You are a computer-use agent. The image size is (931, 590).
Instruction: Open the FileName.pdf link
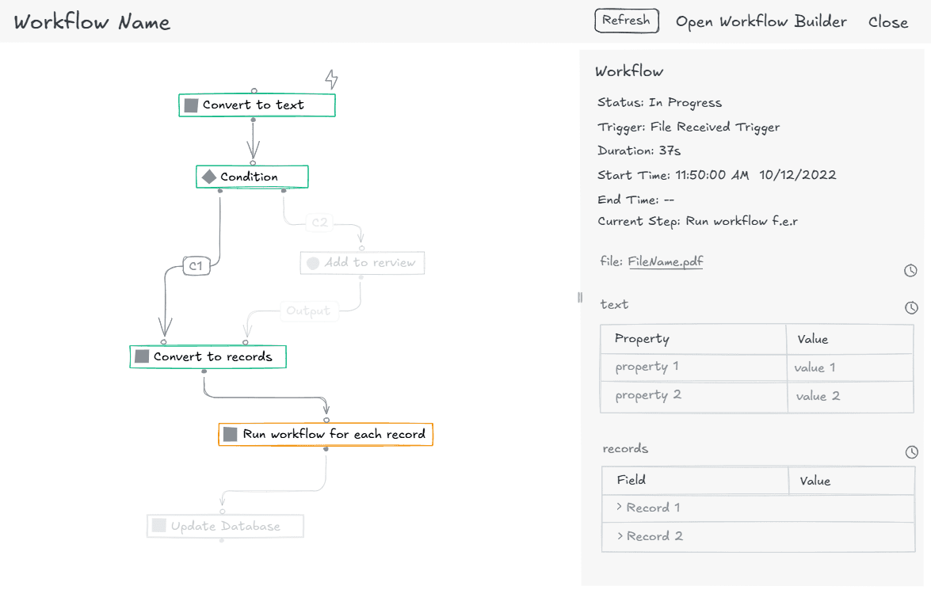(x=666, y=261)
